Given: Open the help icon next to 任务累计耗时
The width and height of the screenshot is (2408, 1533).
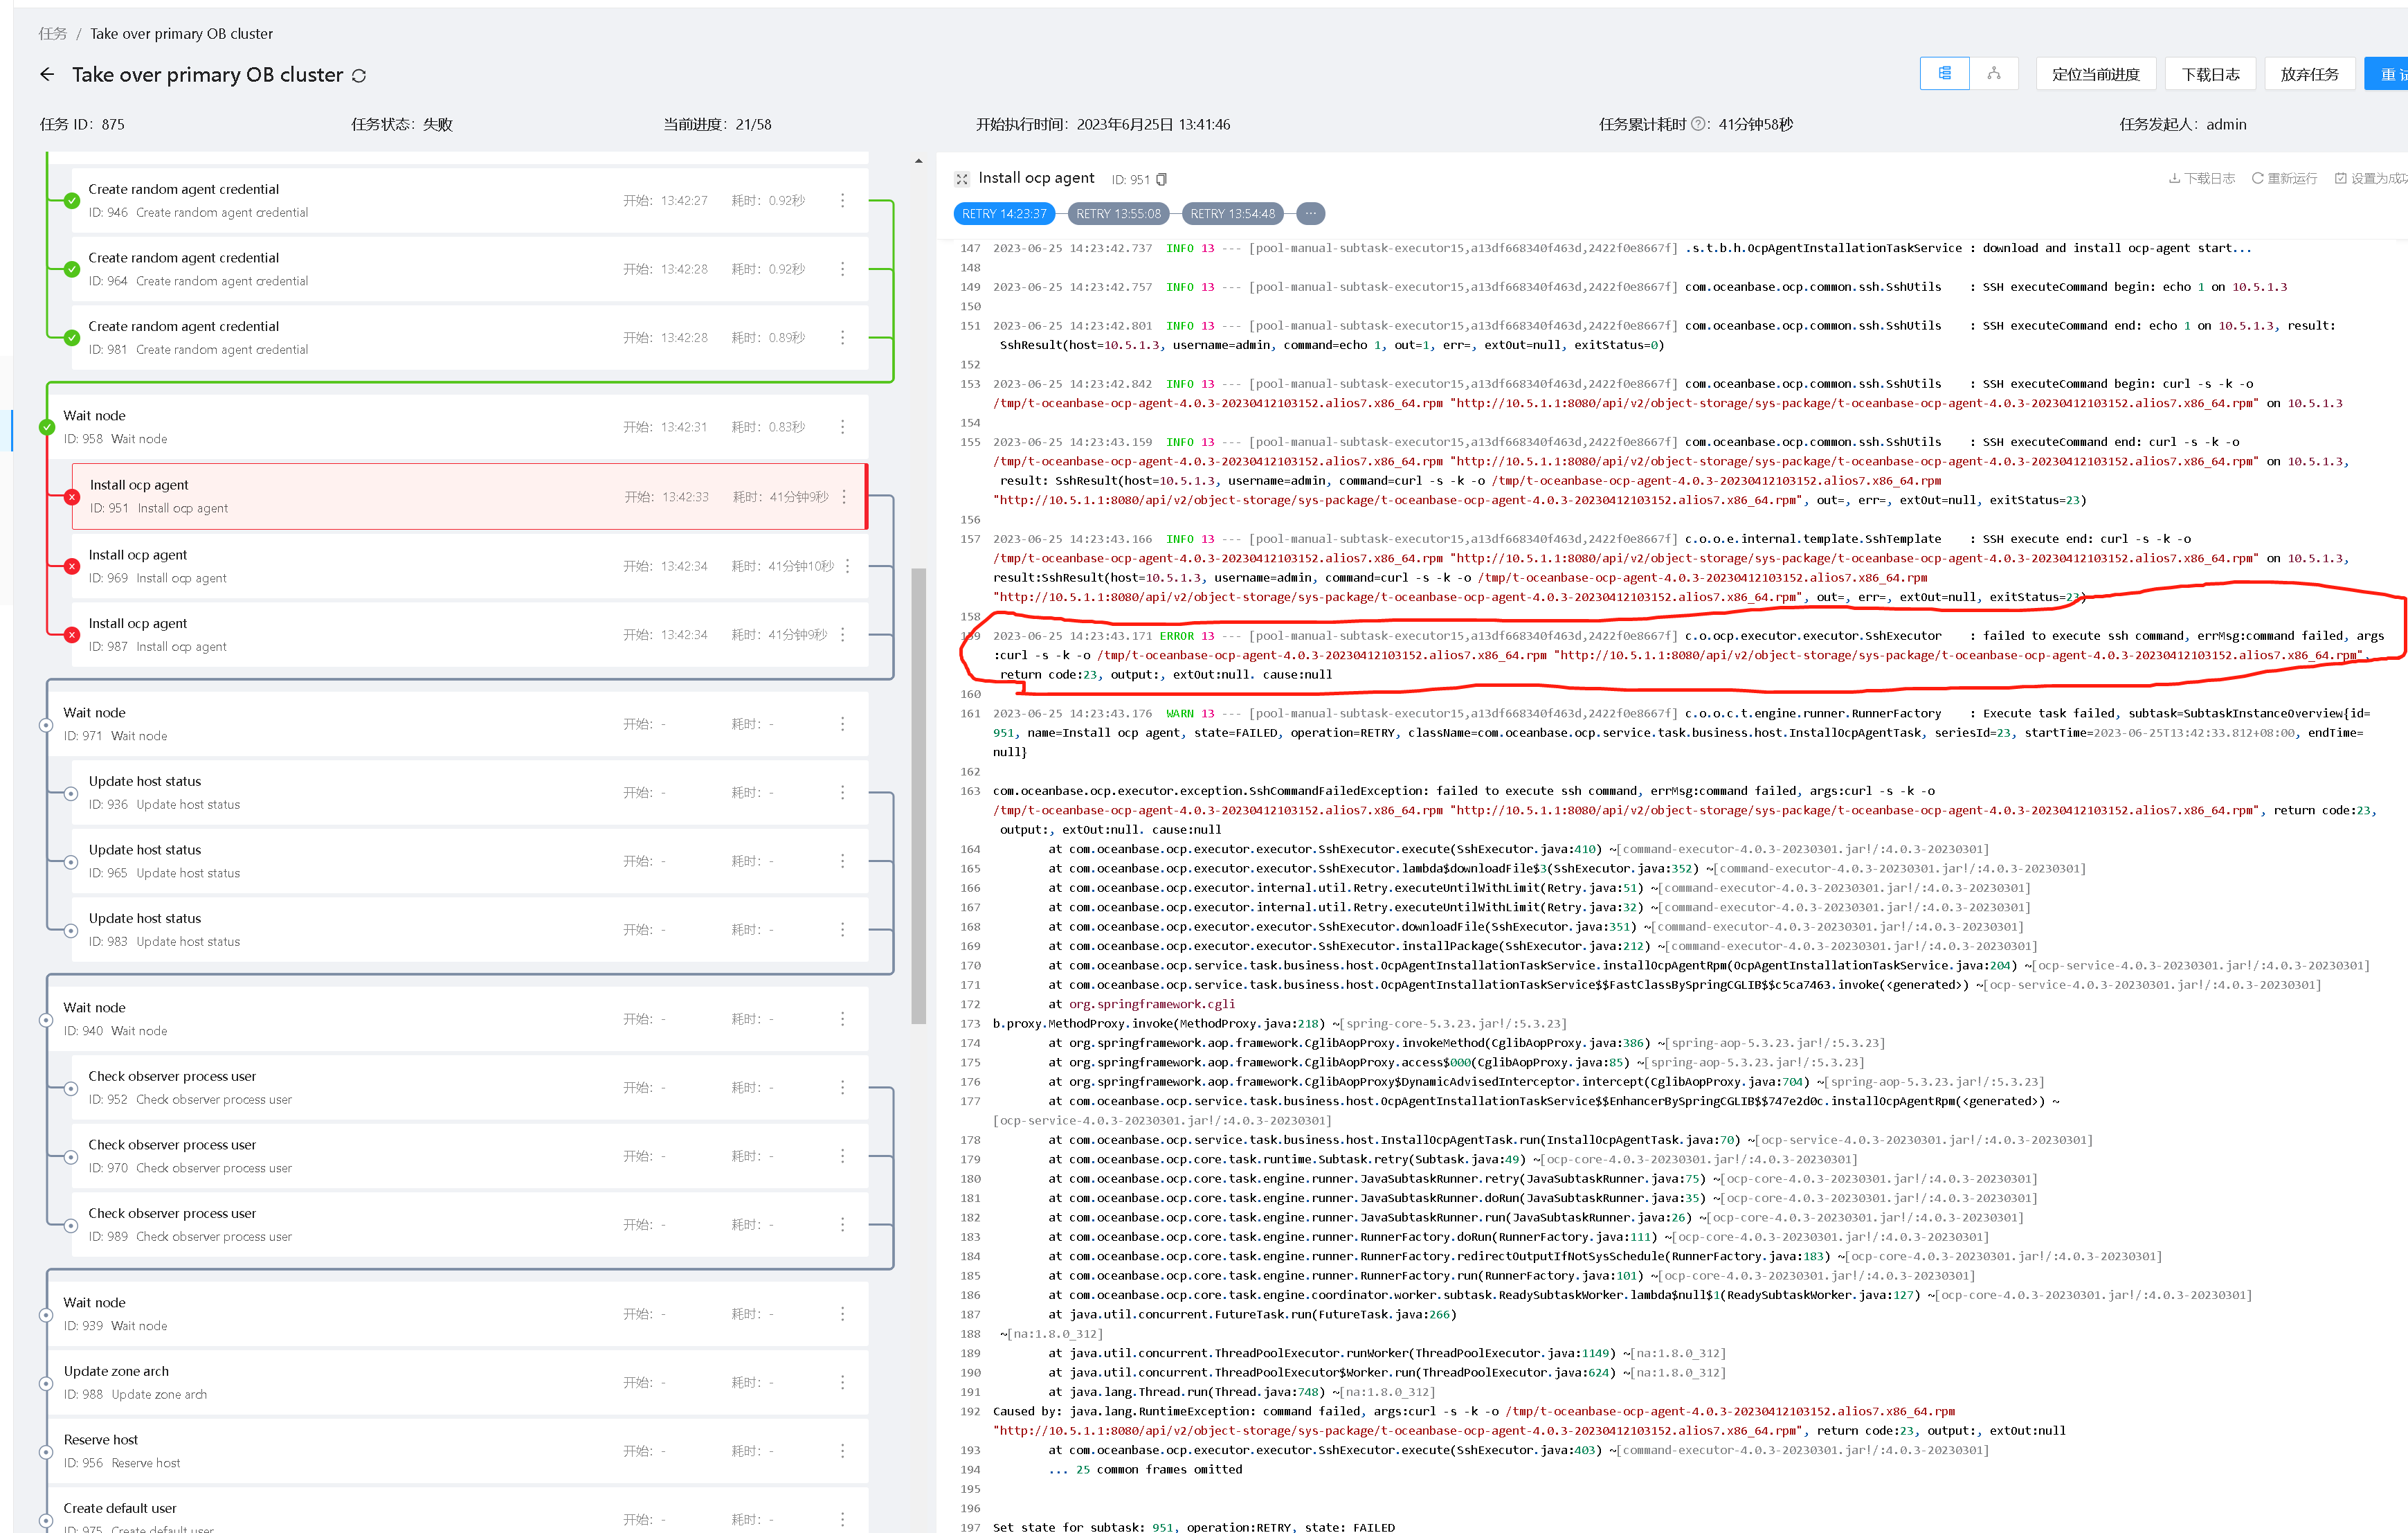Looking at the screenshot, I should coord(1698,124).
